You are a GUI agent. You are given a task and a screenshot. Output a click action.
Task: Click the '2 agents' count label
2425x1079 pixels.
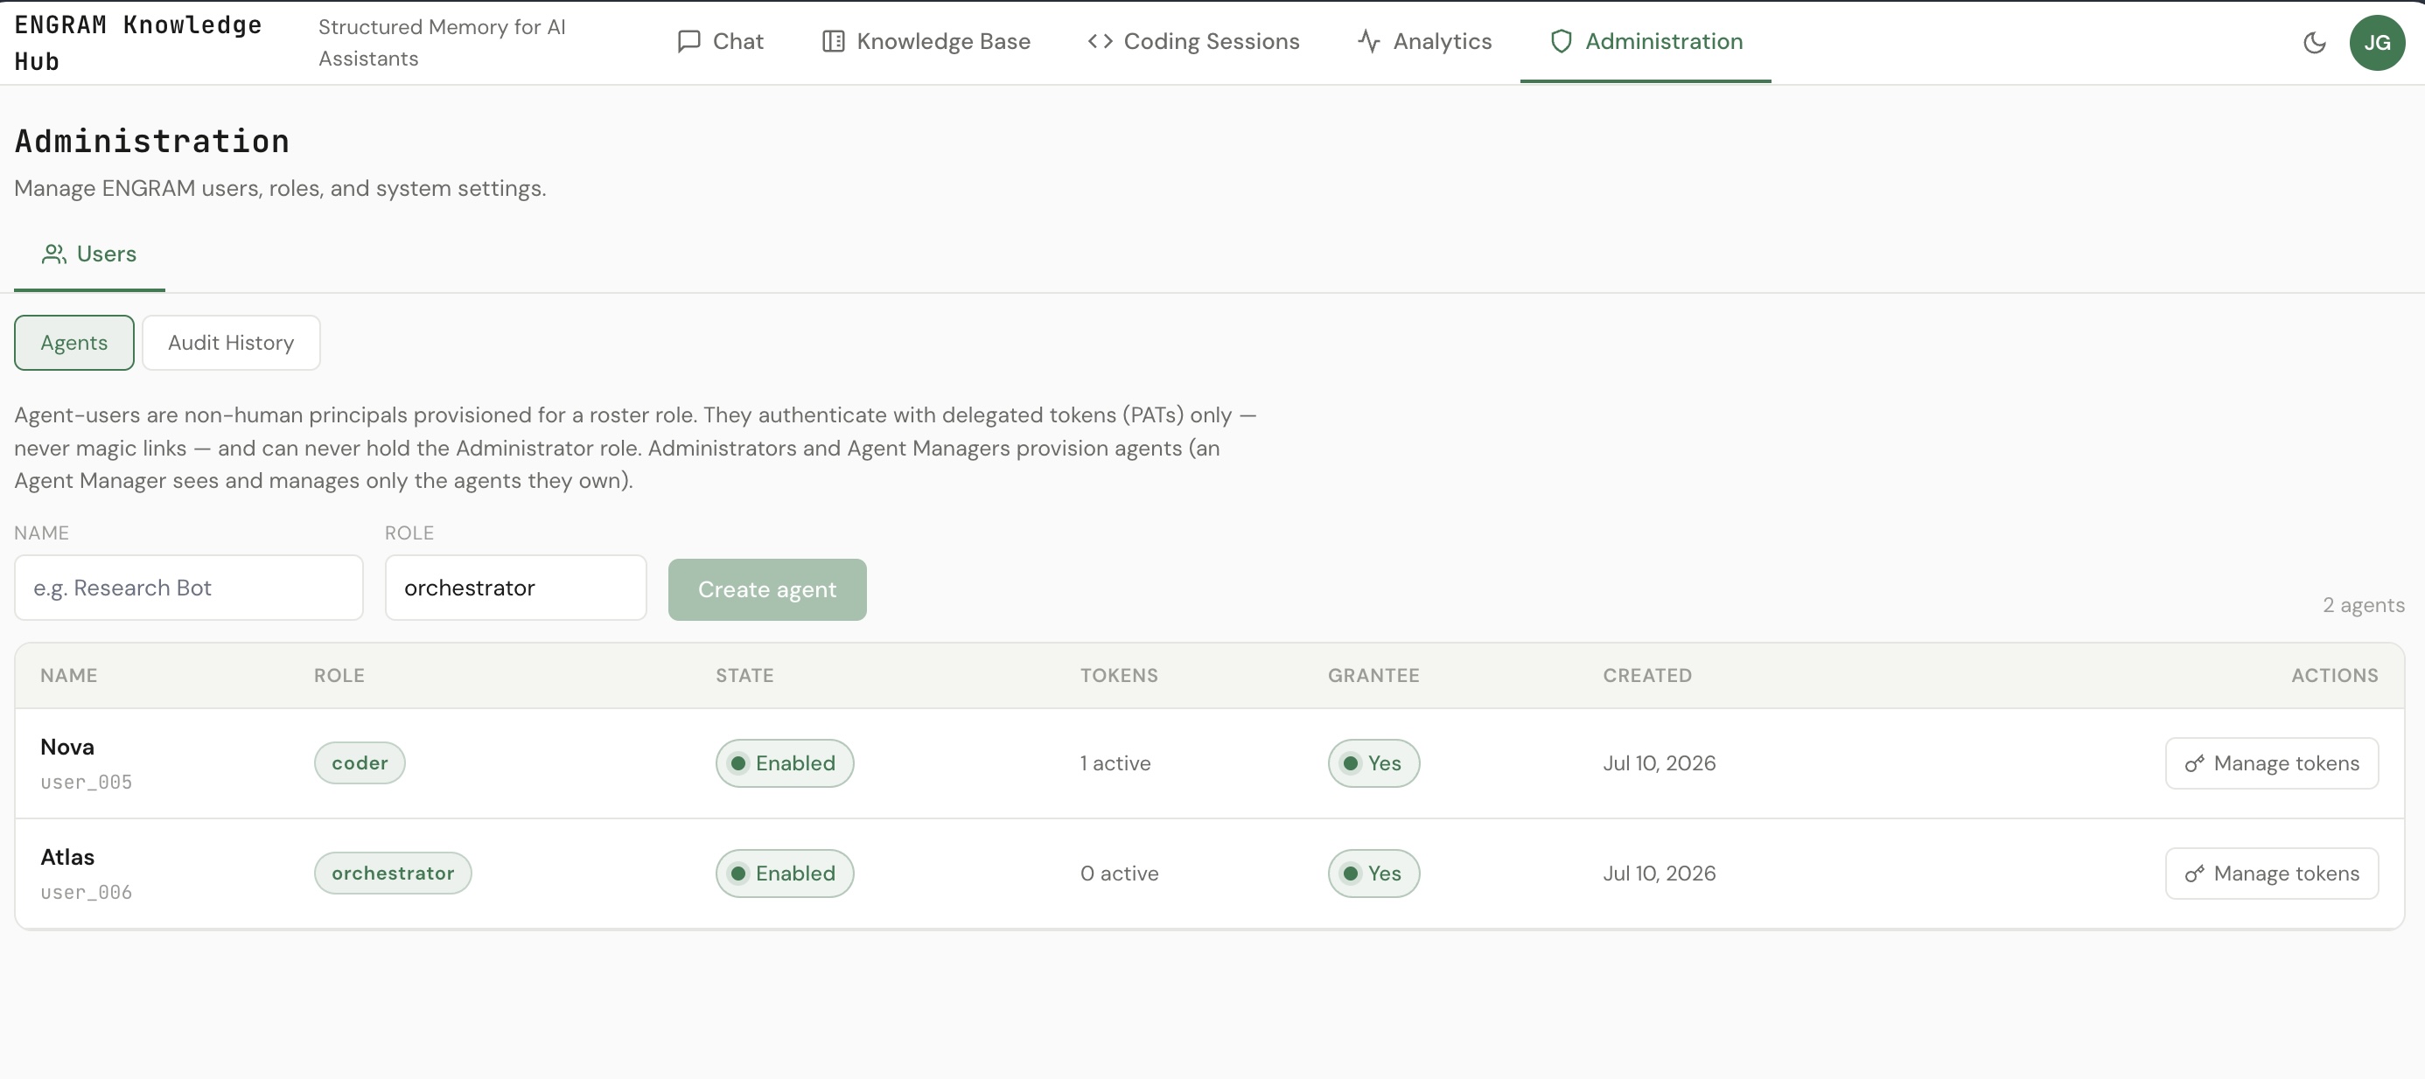2364,605
